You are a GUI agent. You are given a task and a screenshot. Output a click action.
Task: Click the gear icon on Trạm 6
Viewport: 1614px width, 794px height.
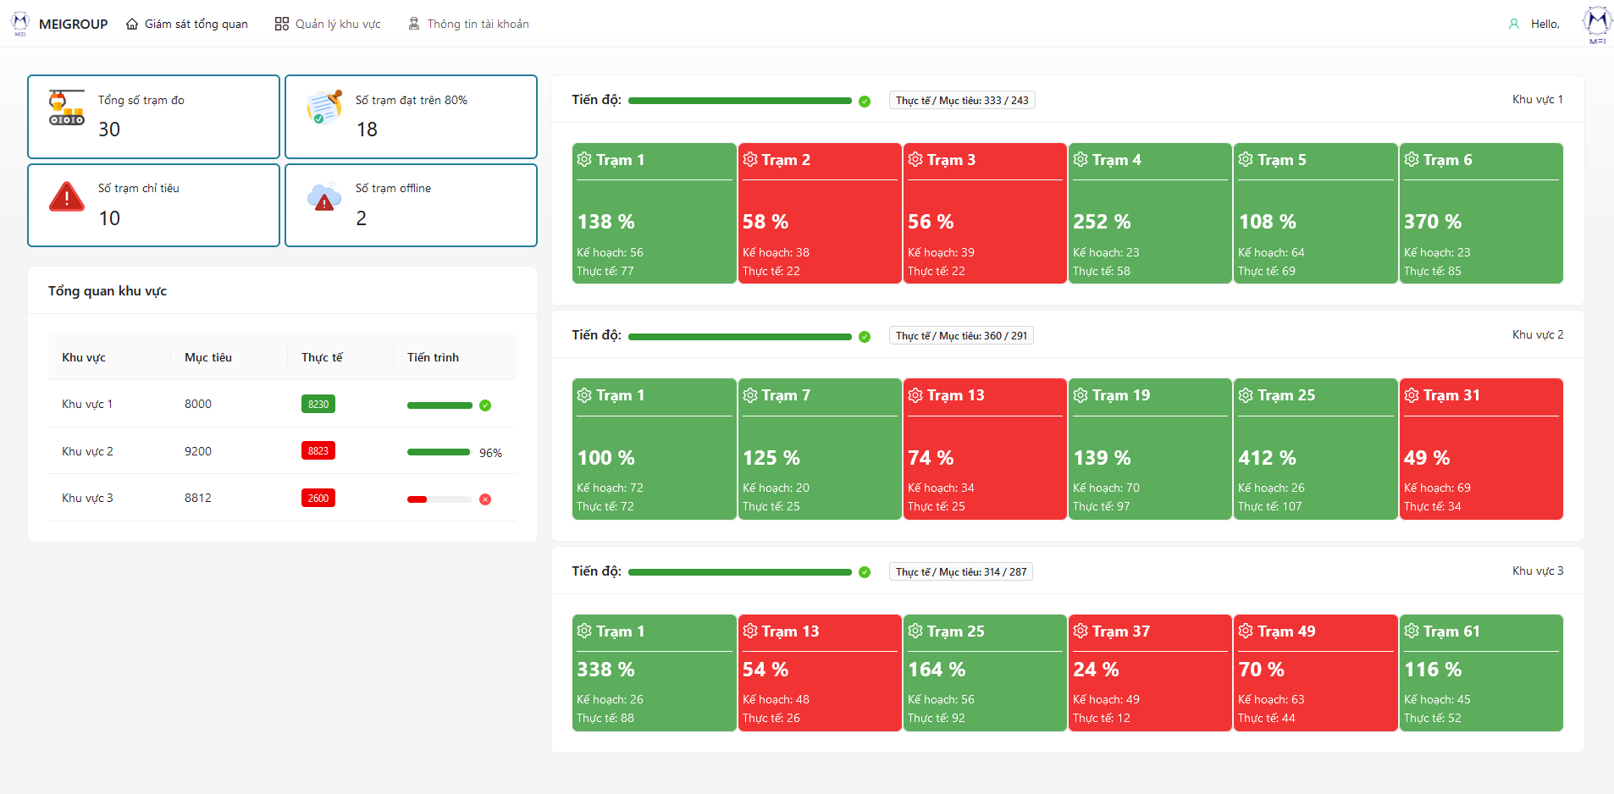click(x=1412, y=159)
